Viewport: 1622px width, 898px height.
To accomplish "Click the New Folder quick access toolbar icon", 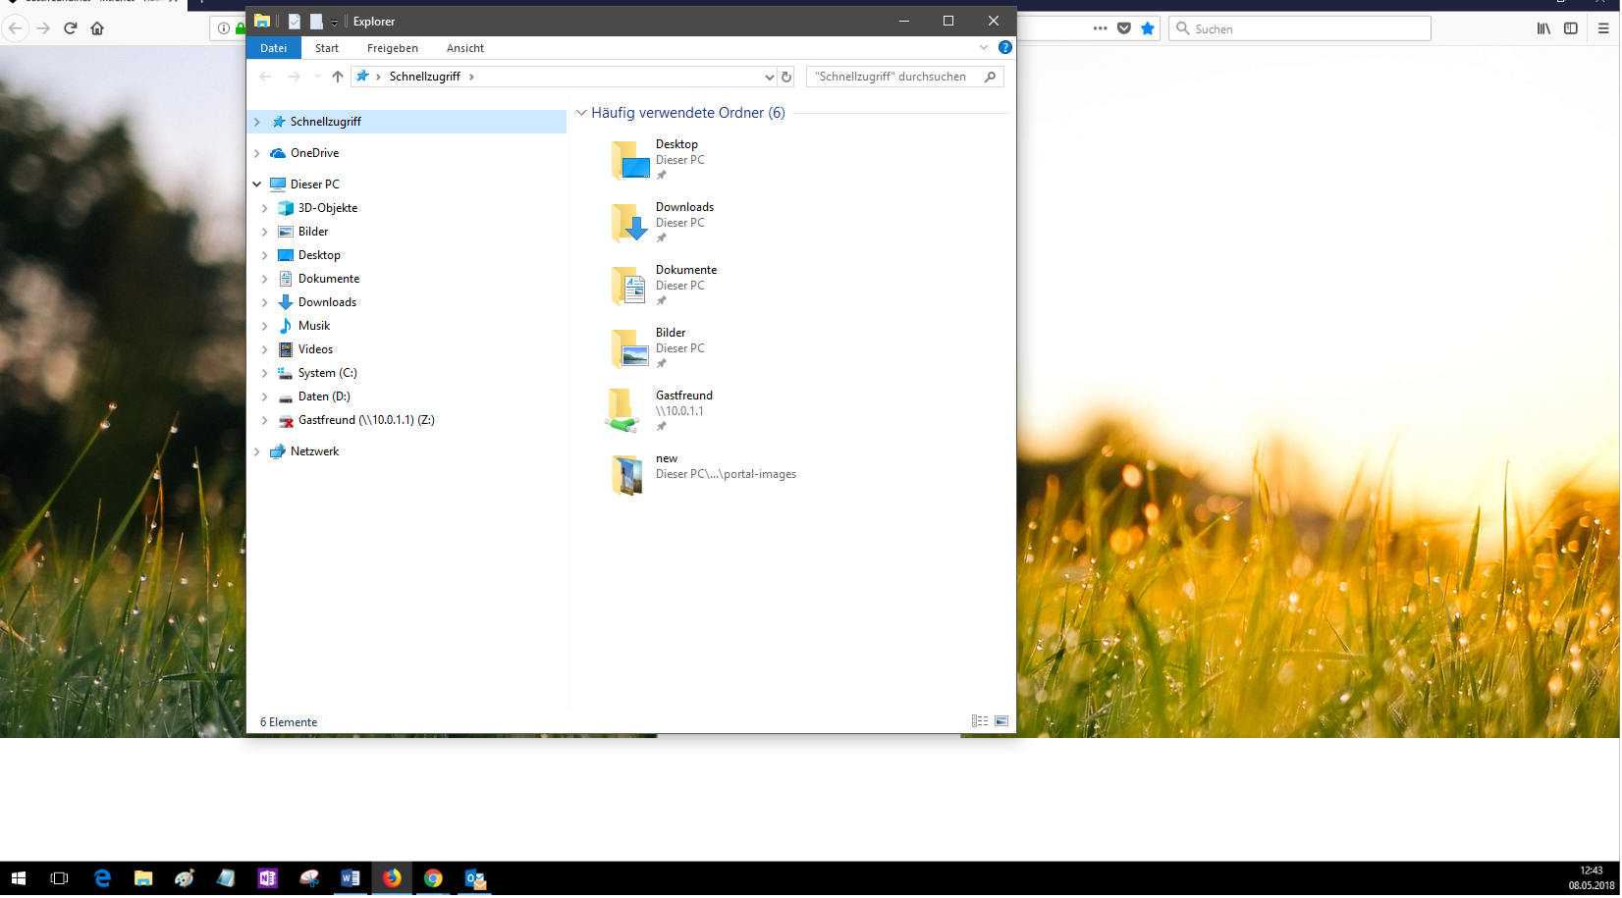I will (x=316, y=22).
